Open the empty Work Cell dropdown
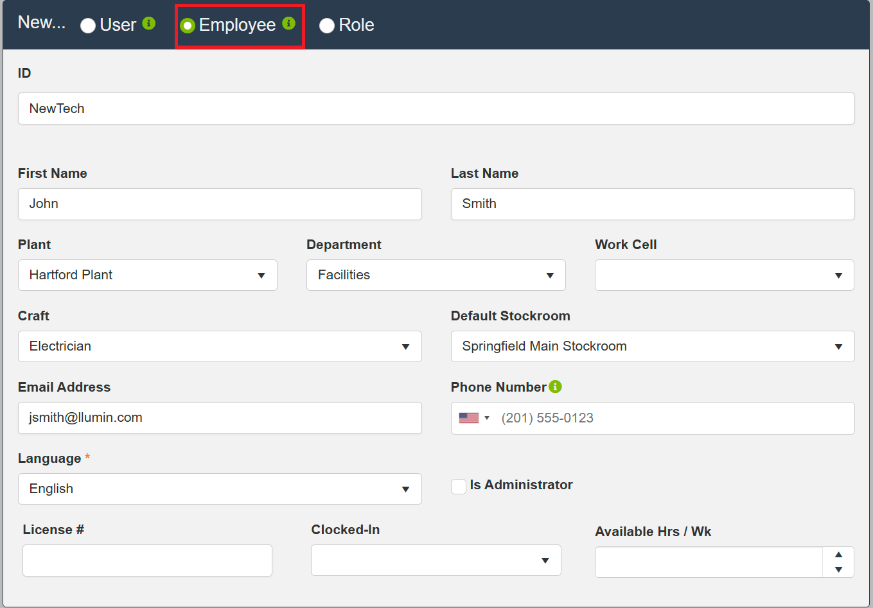Viewport: 873px width, 608px height. (724, 275)
